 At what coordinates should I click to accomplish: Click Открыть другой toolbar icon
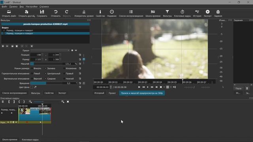26,13
